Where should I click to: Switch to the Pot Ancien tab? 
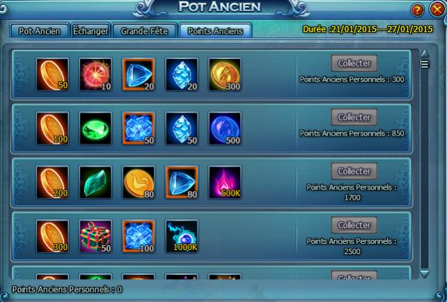click(39, 31)
